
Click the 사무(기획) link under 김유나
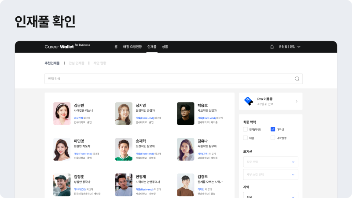point(203,154)
